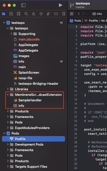Click the SampleHandler Swift icon
The height and width of the screenshot is (171, 107).
(15, 100)
